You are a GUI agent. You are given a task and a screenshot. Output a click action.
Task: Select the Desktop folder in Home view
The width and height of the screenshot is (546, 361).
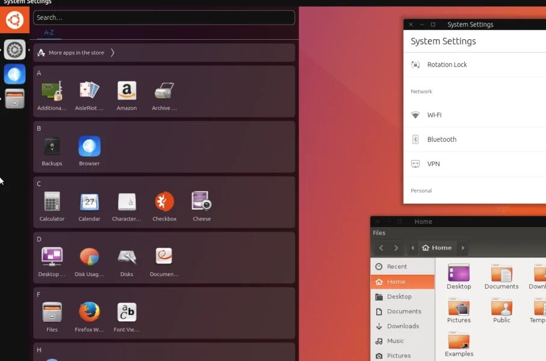point(459,277)
